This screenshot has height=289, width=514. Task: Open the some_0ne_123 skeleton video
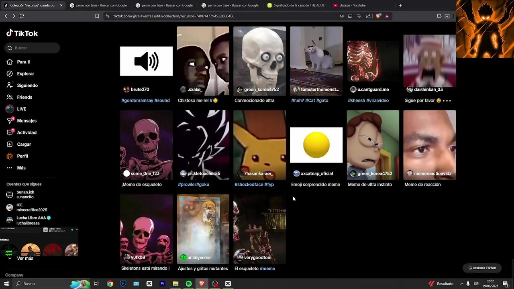coord(146,145)
